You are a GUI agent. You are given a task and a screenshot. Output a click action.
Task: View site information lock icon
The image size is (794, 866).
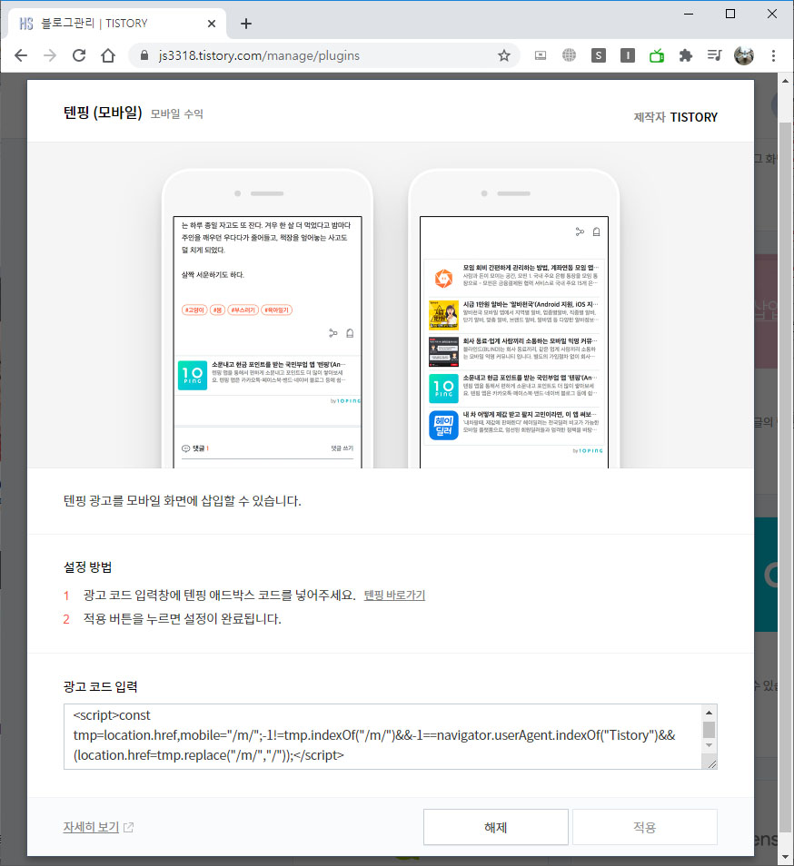point(144,55)
